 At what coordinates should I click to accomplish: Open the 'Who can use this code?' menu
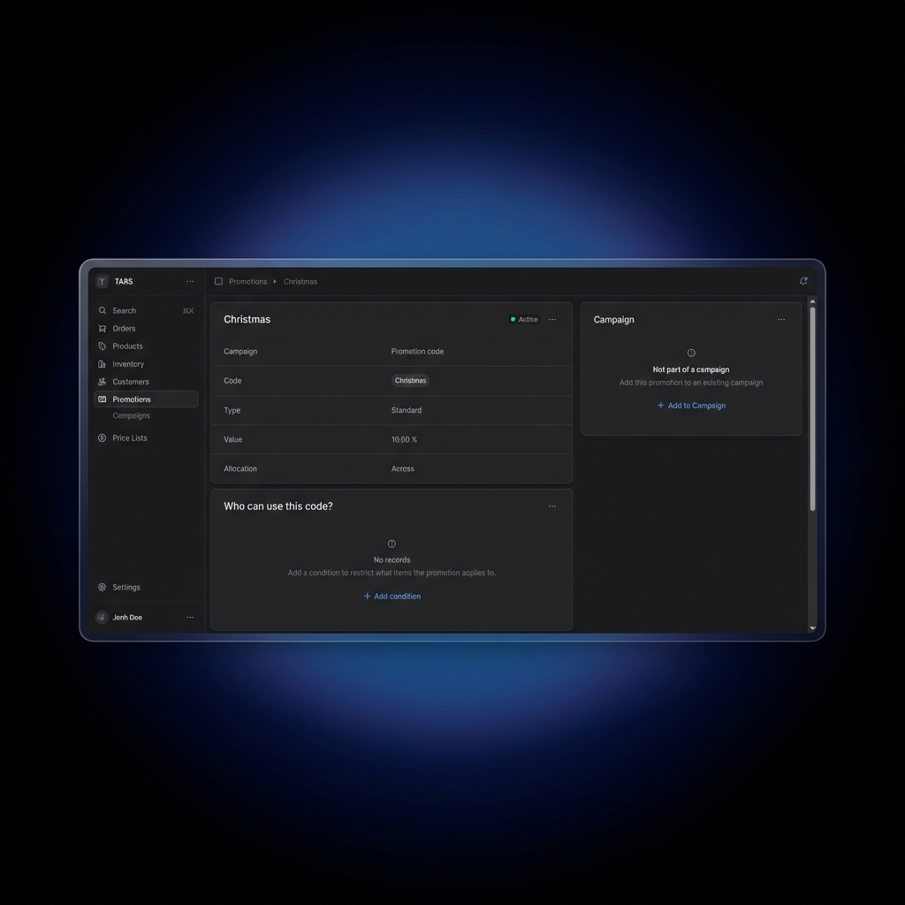click(x=552, y=506)
